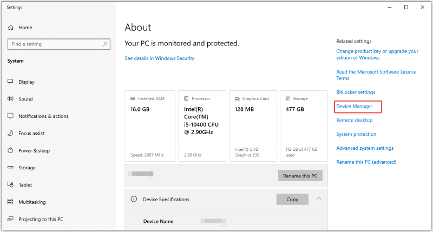Click the Focus assist moon icon
This screenshot has width=433, height=232.
[x=10, y=133]
